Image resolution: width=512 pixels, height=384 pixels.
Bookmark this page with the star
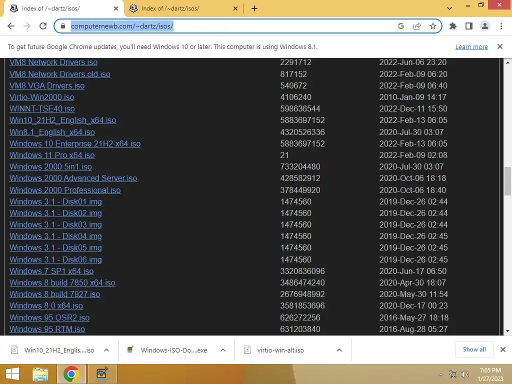click(433, 26)
